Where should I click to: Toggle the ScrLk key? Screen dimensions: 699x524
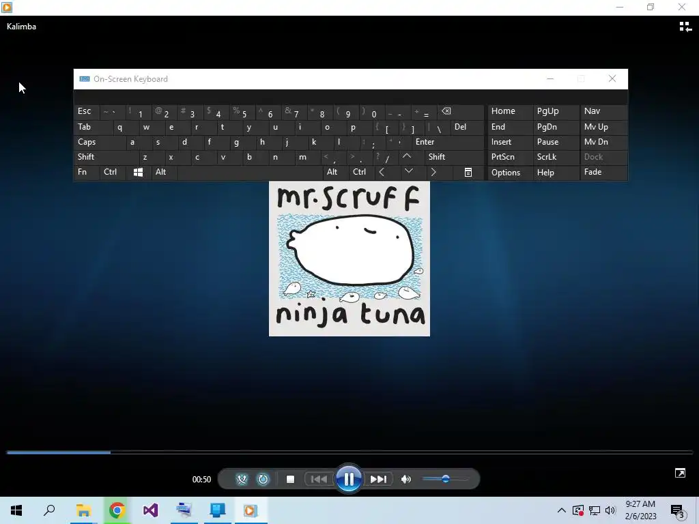tap(556, 157)
